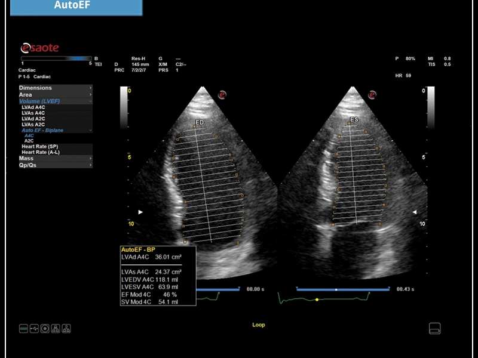
Task: Select the A2C view under Auto EF
Action: [29, 141]
